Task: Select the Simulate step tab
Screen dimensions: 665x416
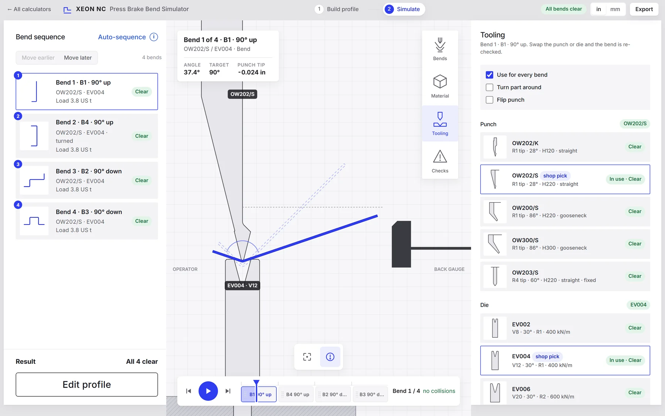Action: point(404,9)
